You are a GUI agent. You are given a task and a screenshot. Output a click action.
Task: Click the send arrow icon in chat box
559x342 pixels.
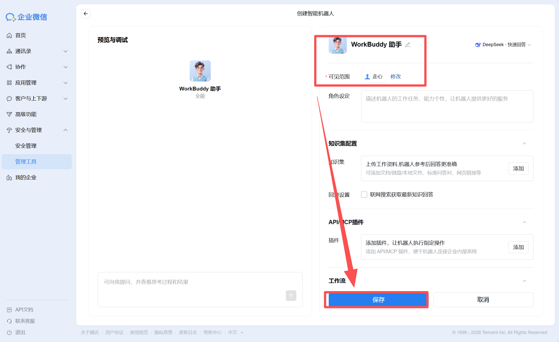(291, 296)
